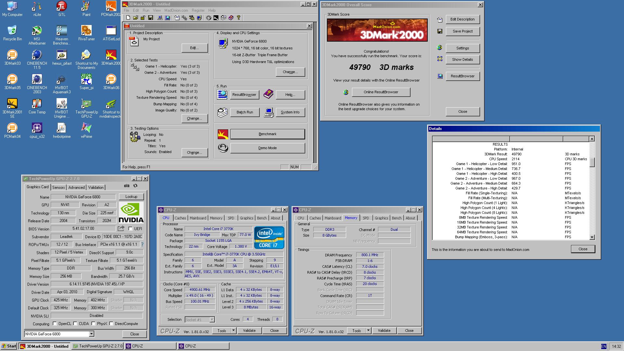Open the MSI Afterburner desktop shortcut
This screenshot has width=624, height=351.
click(37, 35)
